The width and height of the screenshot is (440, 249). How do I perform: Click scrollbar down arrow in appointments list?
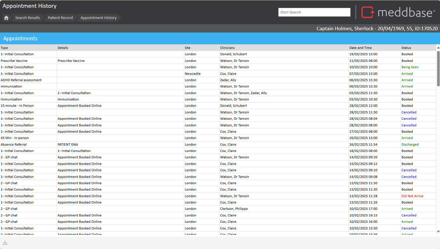tap(438, 231)
